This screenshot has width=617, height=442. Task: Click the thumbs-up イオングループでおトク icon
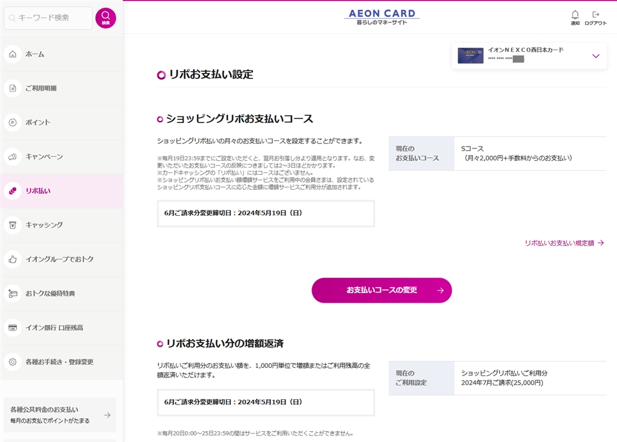click(x=13, y=259)
